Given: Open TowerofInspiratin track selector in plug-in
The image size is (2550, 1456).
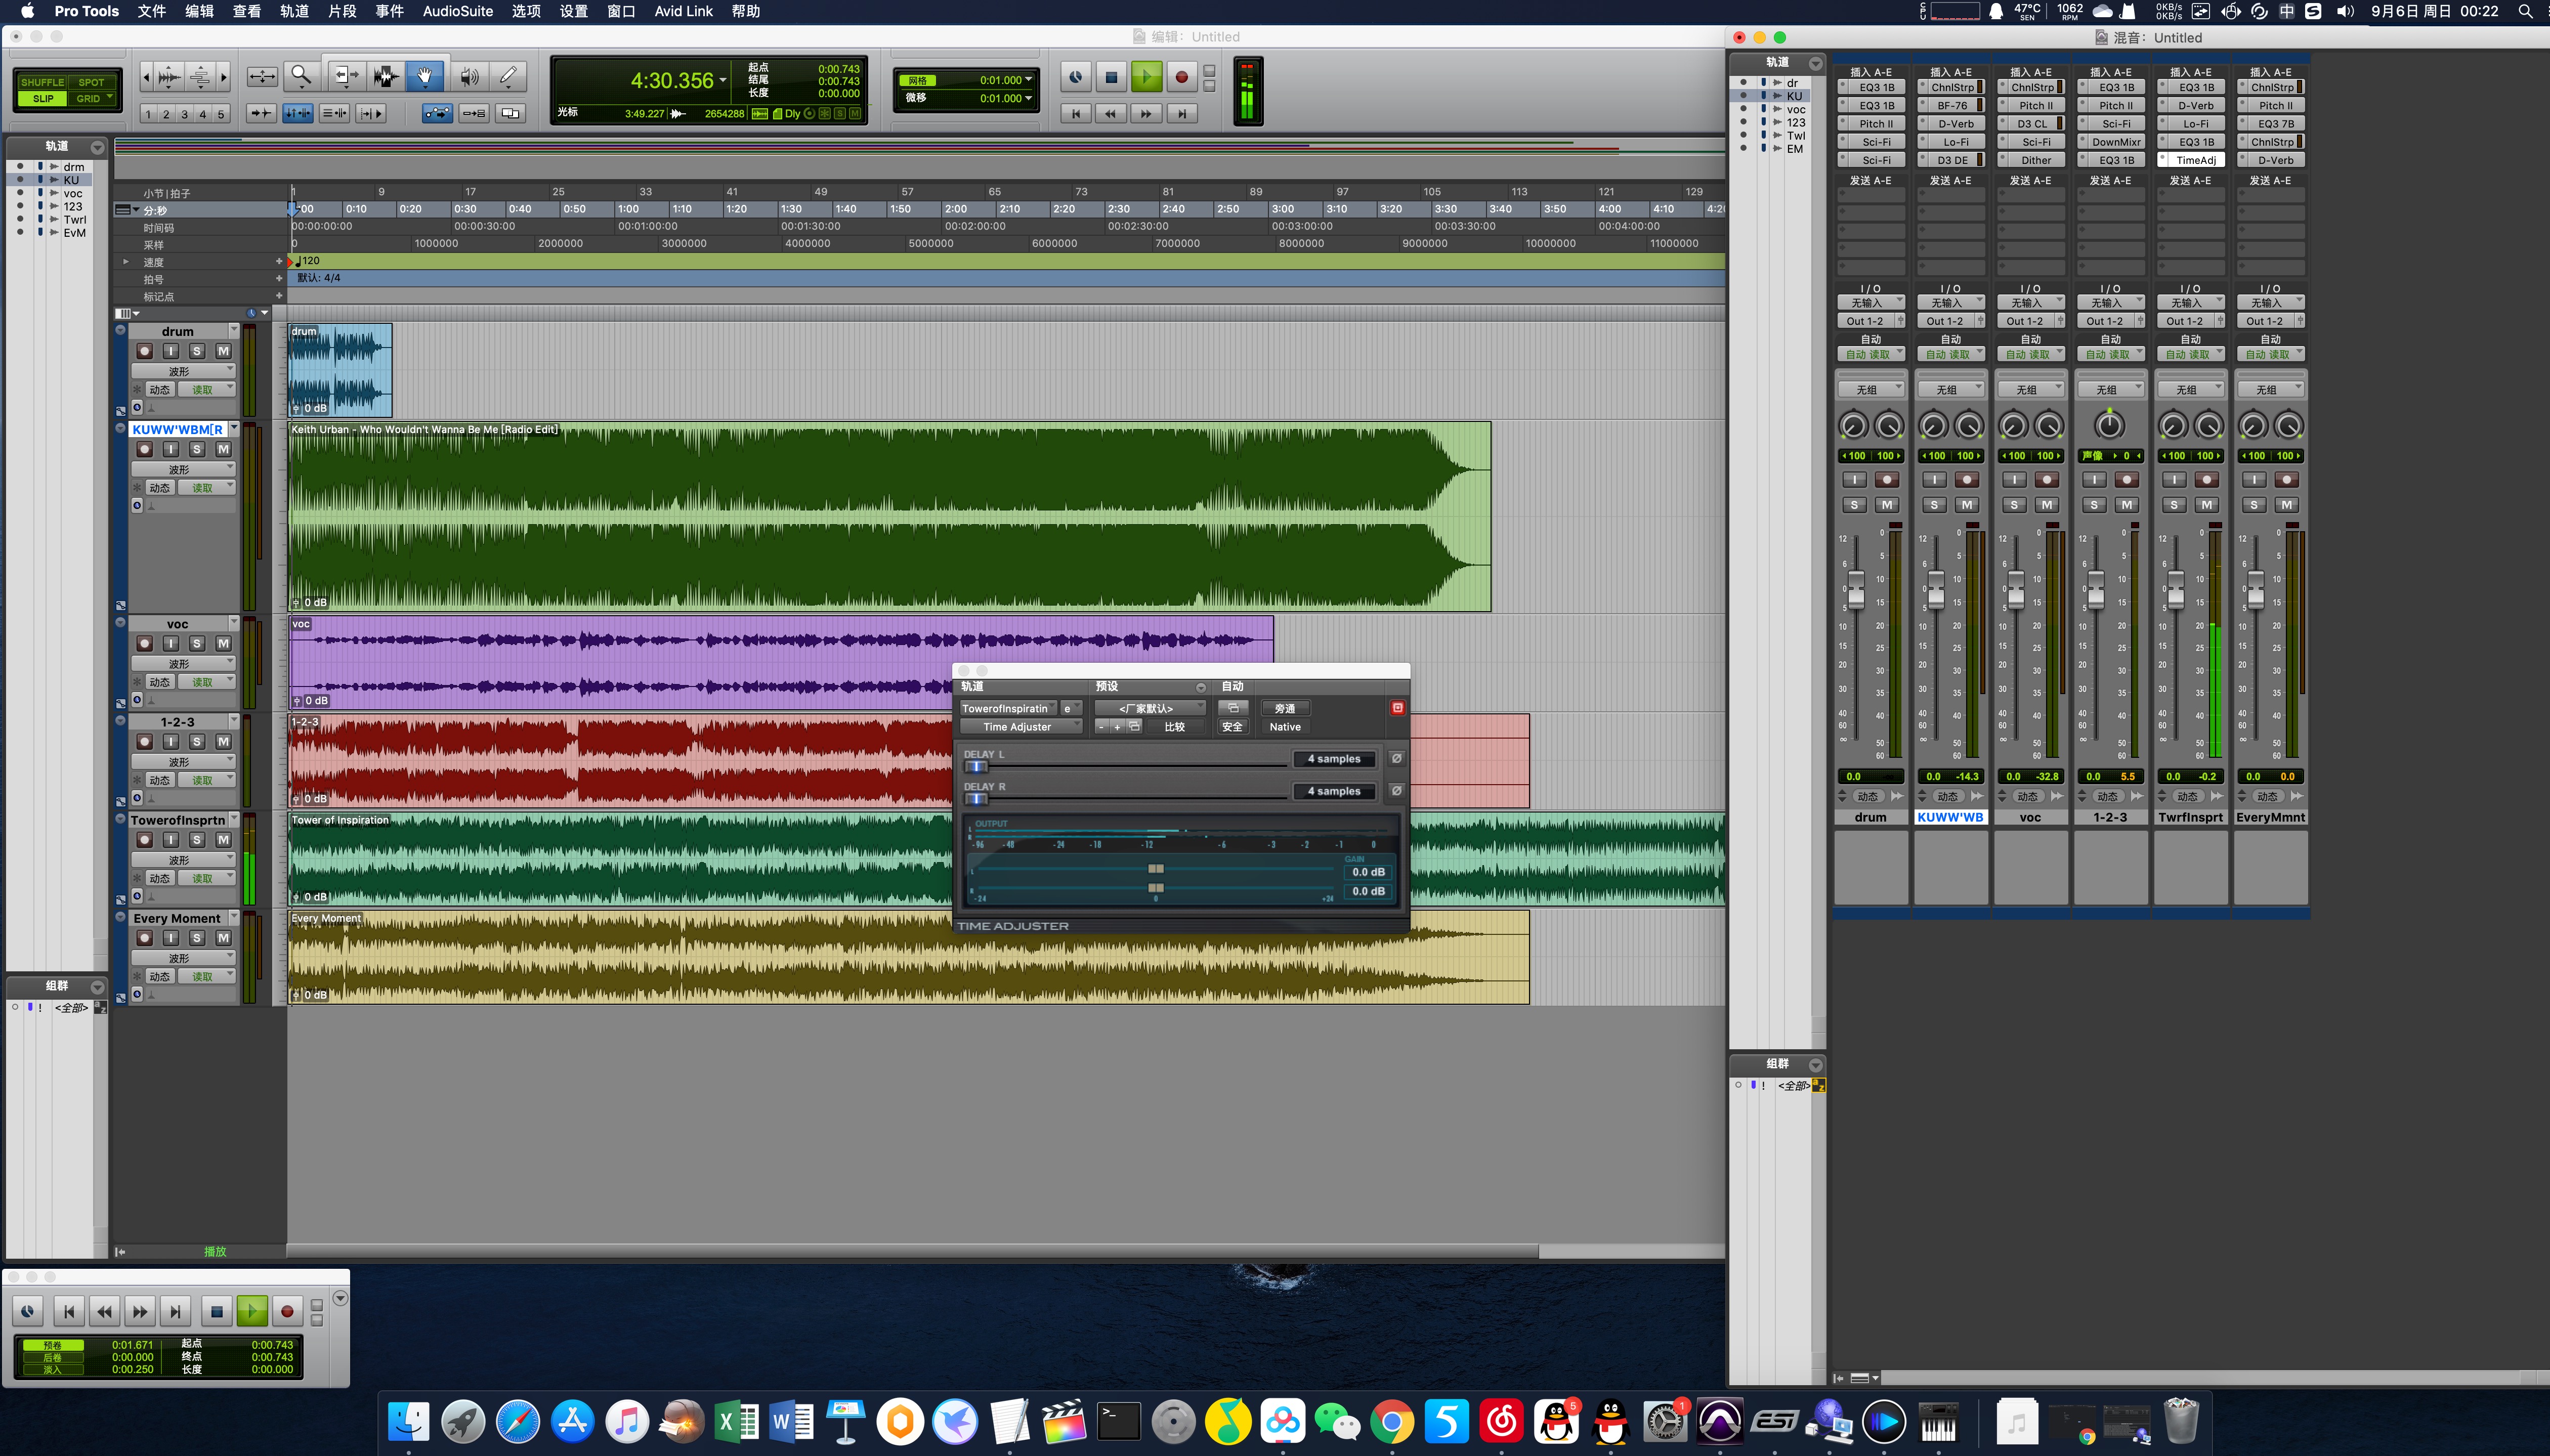Looking at the screenshot, I should click(1008, 708).
